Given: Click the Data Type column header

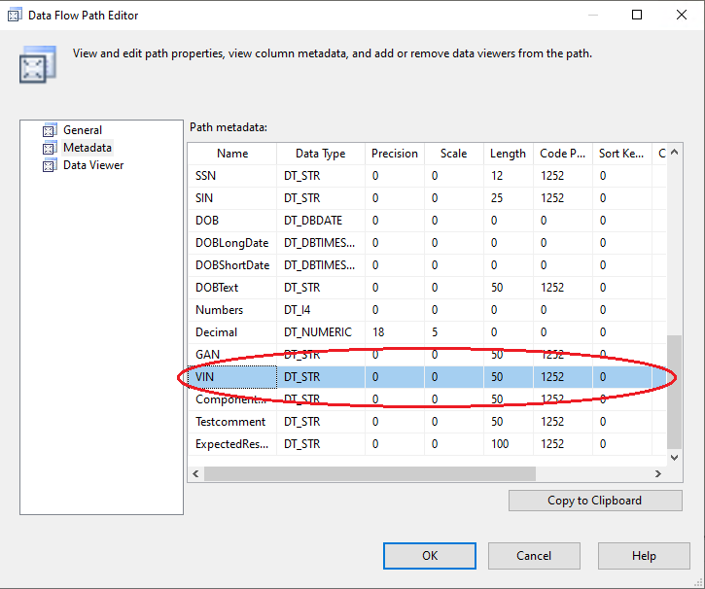Looking at the screenshot, I should pos(320,154).
